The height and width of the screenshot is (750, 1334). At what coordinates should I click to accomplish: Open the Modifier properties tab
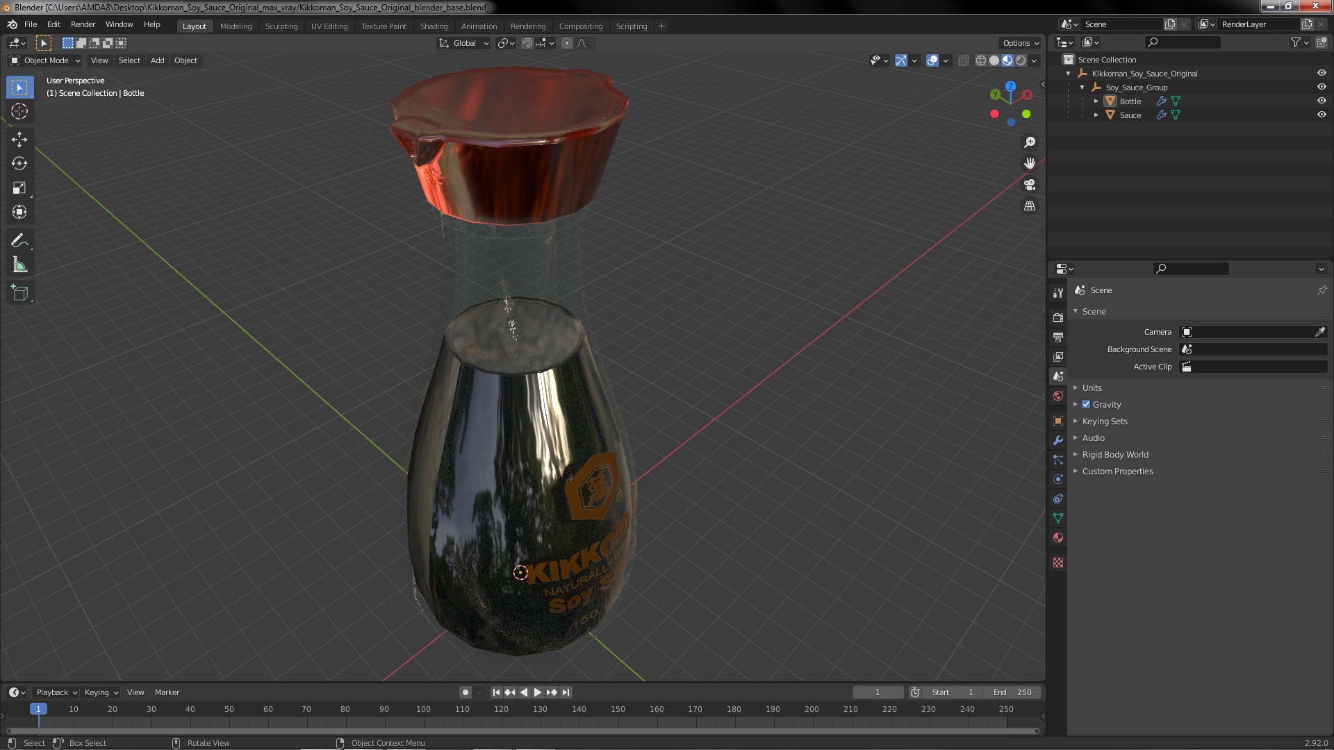[x=1058, y=440]
